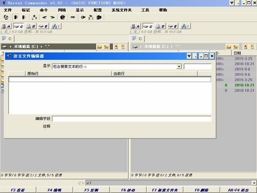The height and width of the screenshot is (193, 257).
Task: Select drive D in right panel
Action: [x=160, y=26]
